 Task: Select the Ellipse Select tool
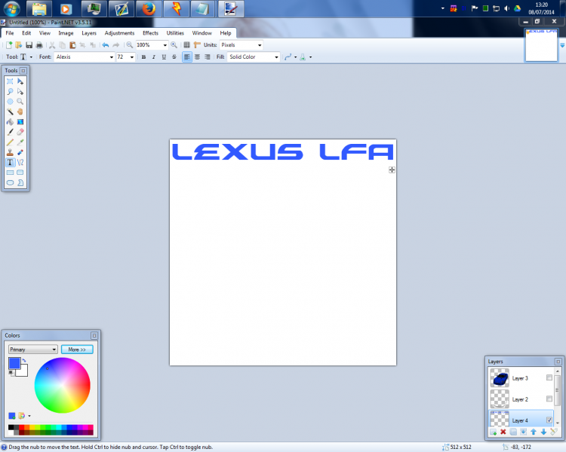10,102
